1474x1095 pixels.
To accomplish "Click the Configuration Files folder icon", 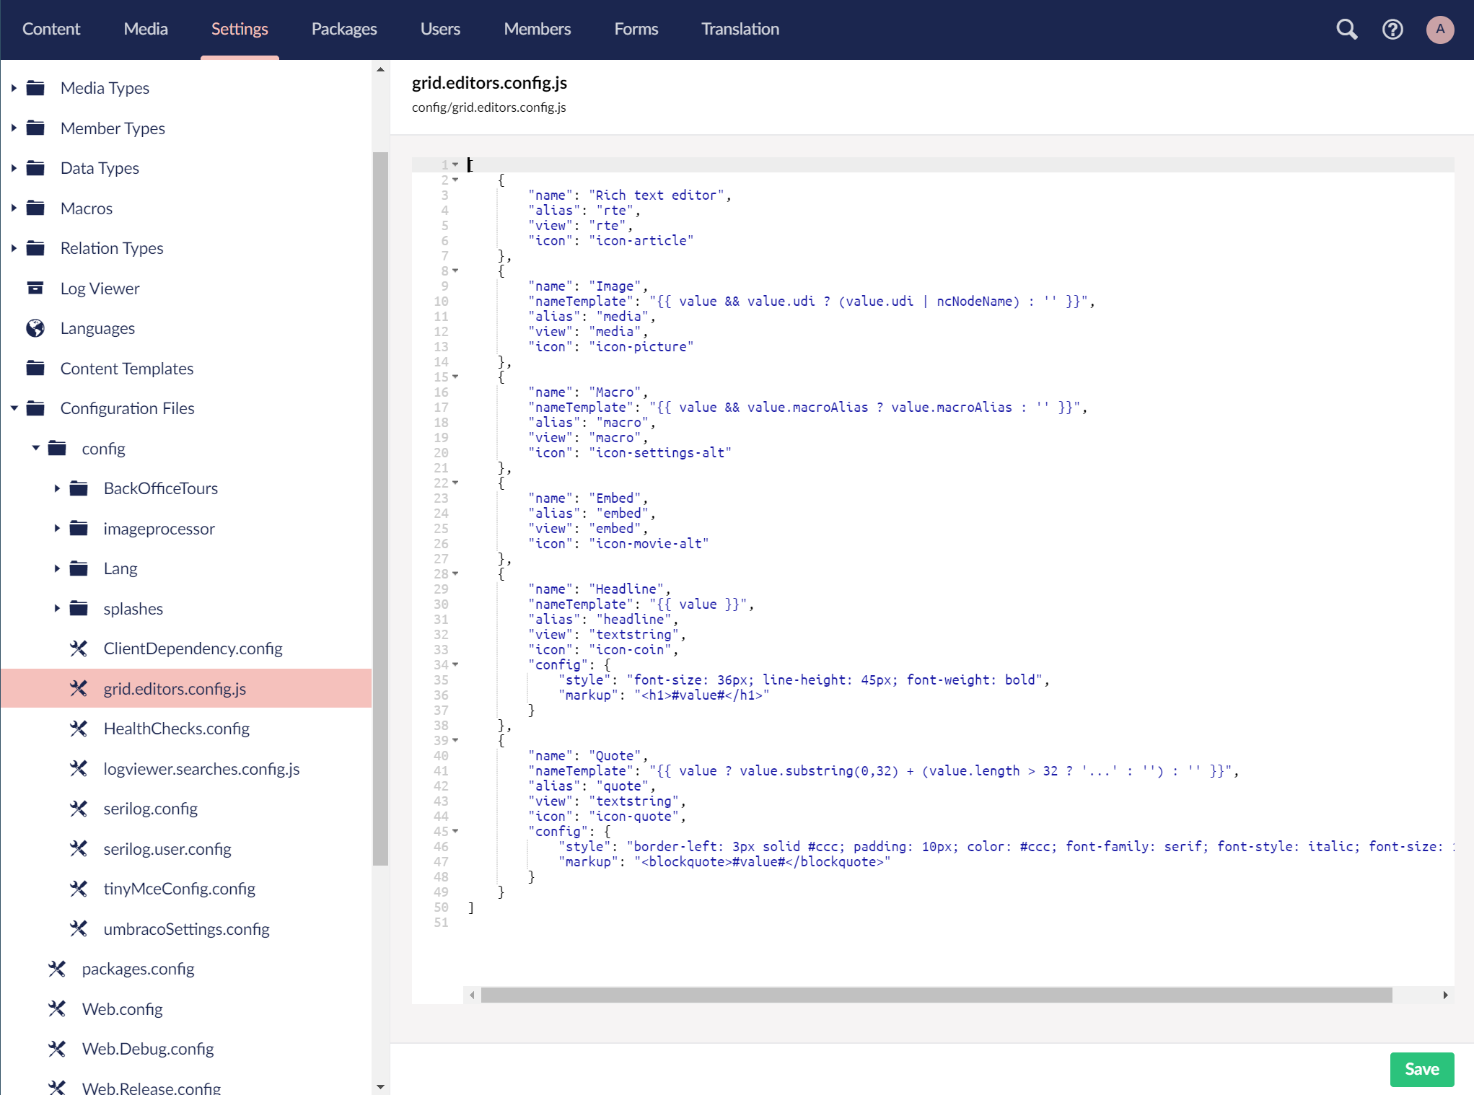I will pyautogui.click(x=35, y=408).
